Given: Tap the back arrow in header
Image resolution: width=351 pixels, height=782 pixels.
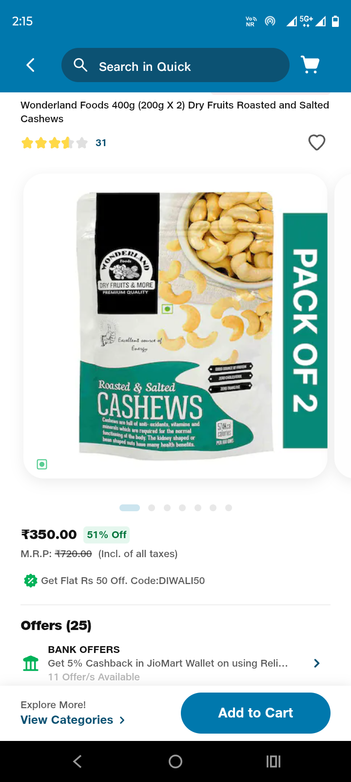Looking at the screenshot, I should point(30,65).
